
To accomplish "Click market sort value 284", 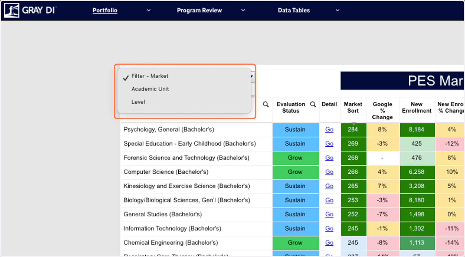I will click(353, 130).
